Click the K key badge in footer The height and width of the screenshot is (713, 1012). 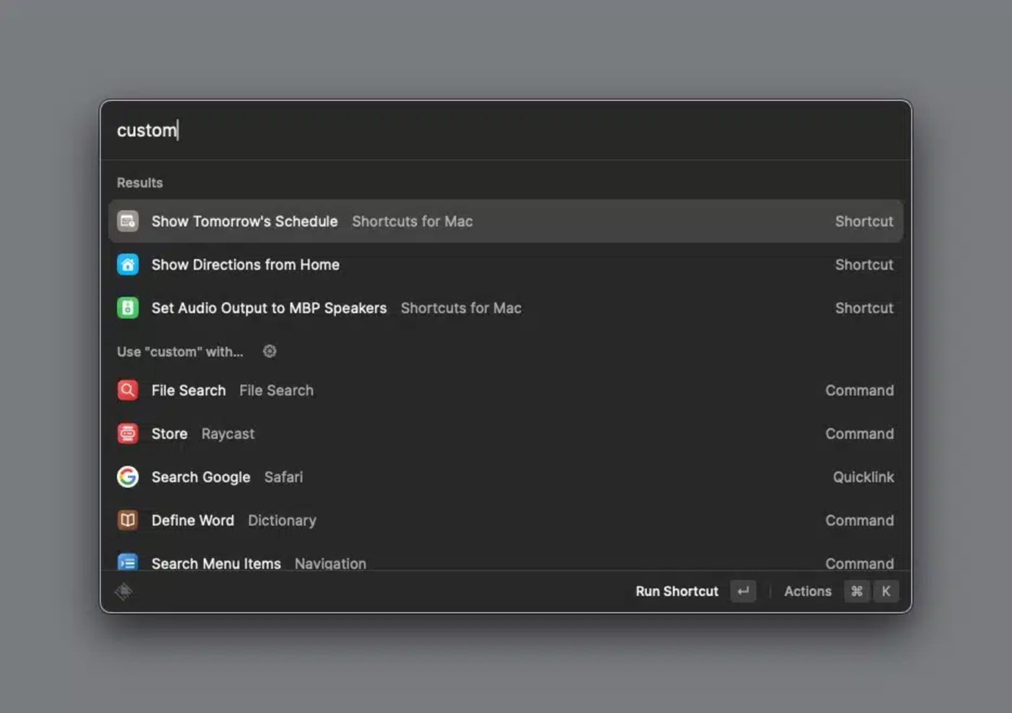(885, 592)
